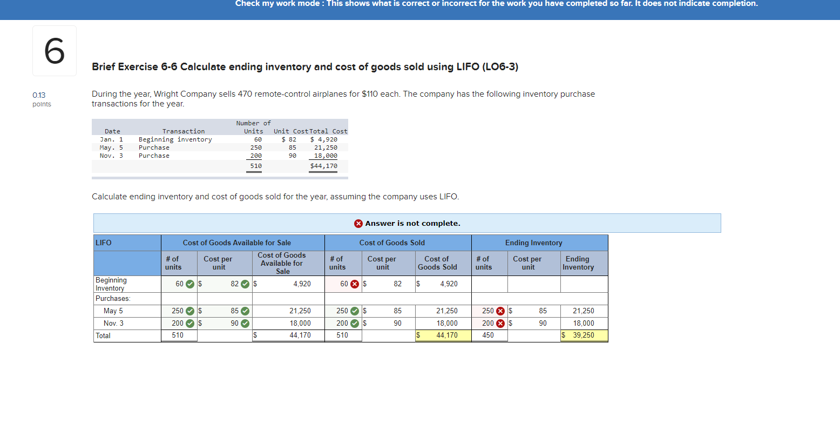Click the green check beside May 5's 250 units
Image resolution: width=840 pixels, height=437 pixels.
tap(190, 311)
